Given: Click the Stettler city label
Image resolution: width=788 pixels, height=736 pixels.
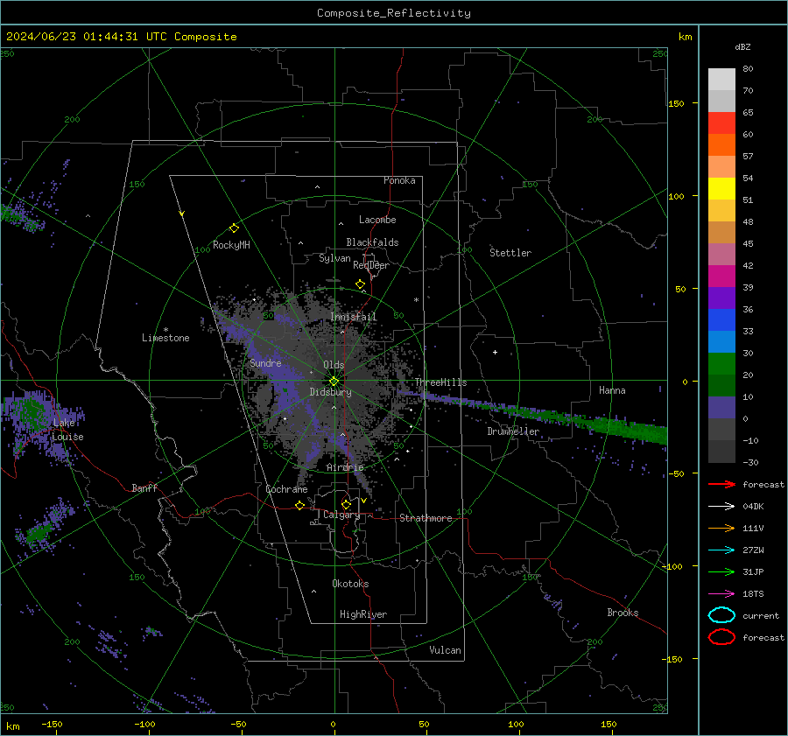Looking at the screenshot, I should click(x=510, y=253).
